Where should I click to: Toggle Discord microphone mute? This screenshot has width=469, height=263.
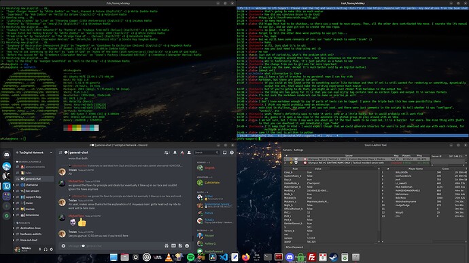coord(40,249)
